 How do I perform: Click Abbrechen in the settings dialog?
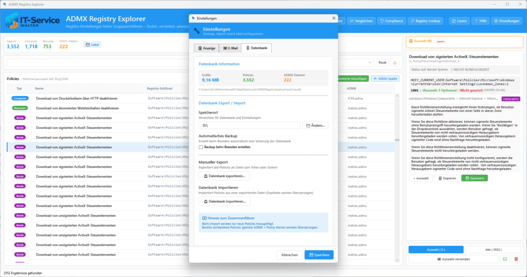(x=289, y=255)
